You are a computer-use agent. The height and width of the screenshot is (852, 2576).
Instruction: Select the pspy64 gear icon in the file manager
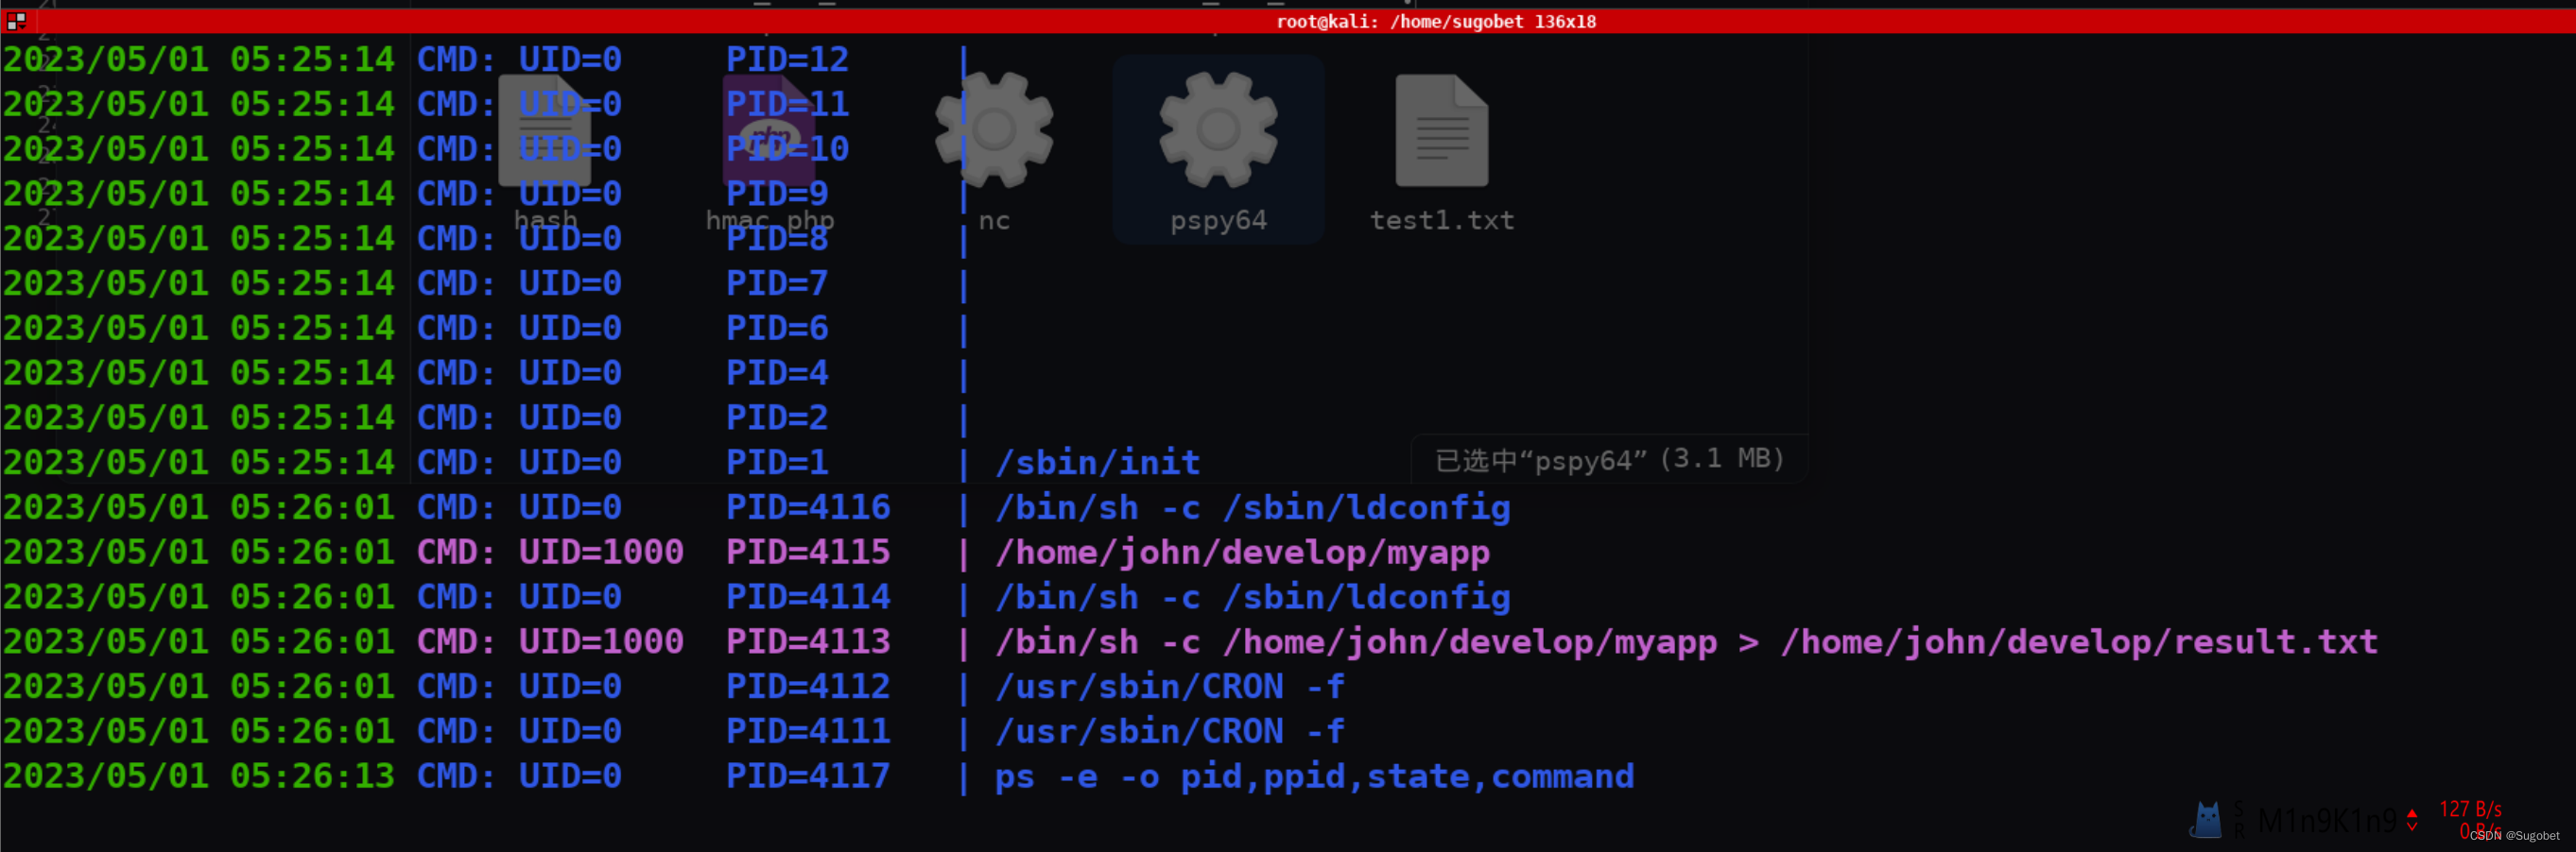[x=1218, y=129]
